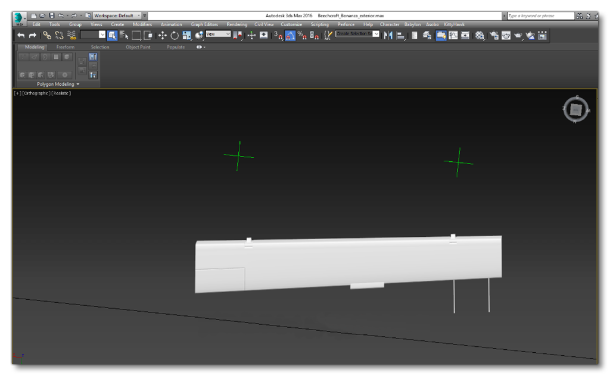This screenshot has height=376, width=610.
Task: Toggle the Snaps Toggle
Action: [276, 35]
